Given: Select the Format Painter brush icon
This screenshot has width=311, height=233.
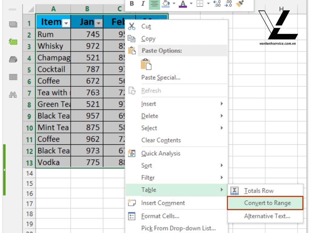Looking at the screenshot, I should tap(240, 4).
